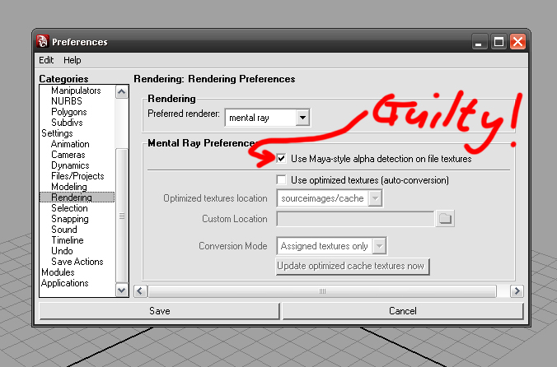This screenshot has width=557, height=367.
Task: Open the Edit menu
Action: [x=46, y=60]
